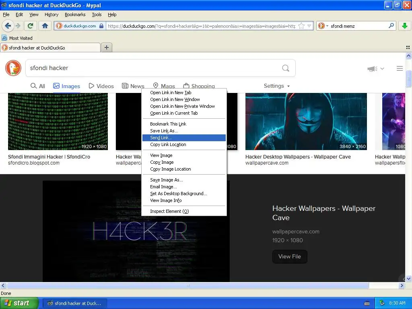Open the wallpapercave.com link in detail panel
This screenshot has width=412, height=309.
(x=296, y=231)
